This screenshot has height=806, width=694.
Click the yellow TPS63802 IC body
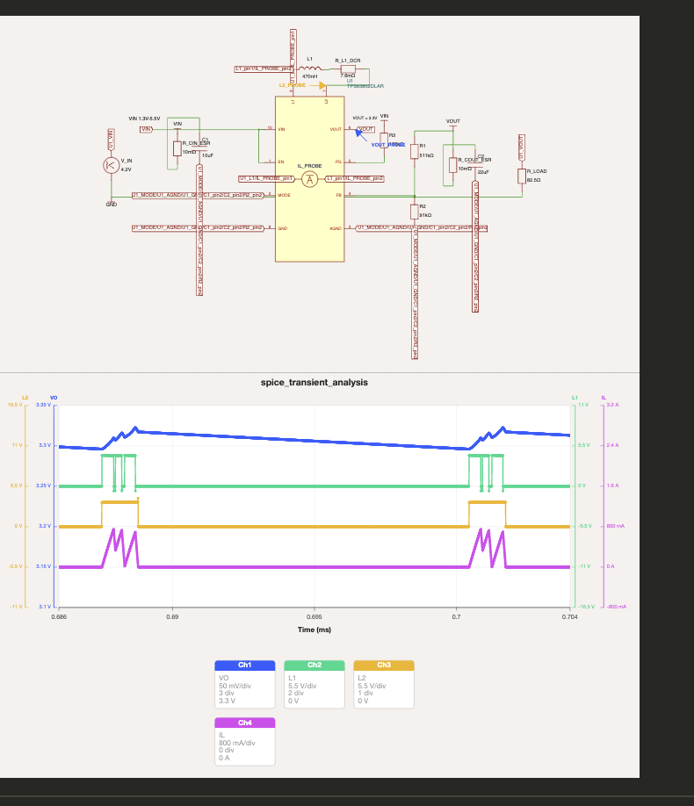[x=310, y=179]
